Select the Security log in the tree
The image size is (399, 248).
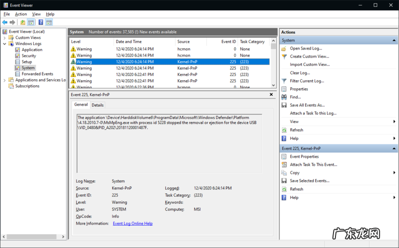(29, 56)
